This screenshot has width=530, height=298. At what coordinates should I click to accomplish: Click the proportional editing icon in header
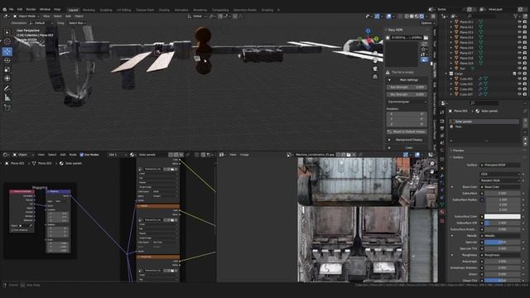click(235, 17)
